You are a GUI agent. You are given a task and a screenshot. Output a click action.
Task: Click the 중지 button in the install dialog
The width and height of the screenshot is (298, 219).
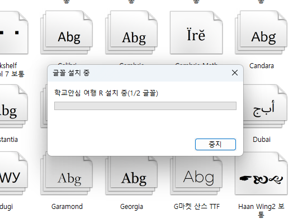(x=215, y=144)
